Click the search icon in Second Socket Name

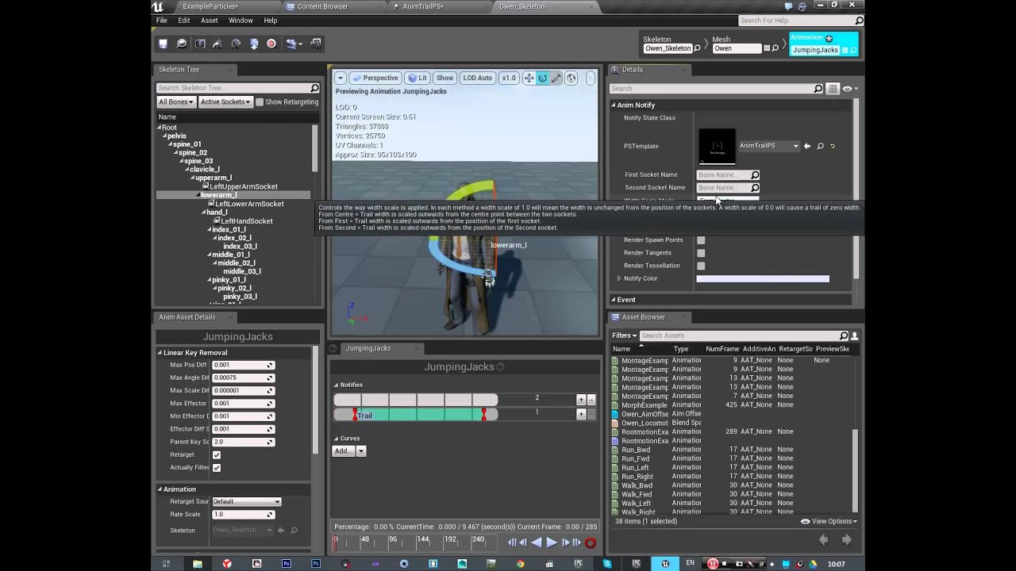[x=755, y=188]
